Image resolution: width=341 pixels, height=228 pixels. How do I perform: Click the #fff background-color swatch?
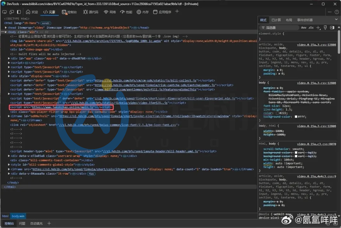[296, 117]
